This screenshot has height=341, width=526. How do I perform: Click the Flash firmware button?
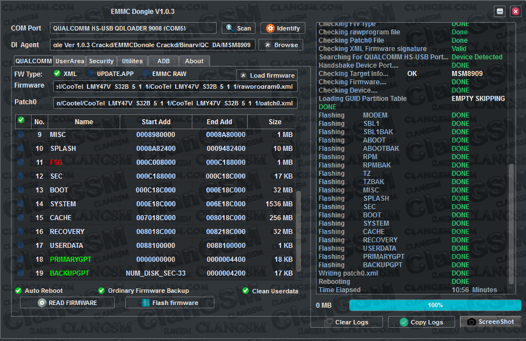click(170, 303)
